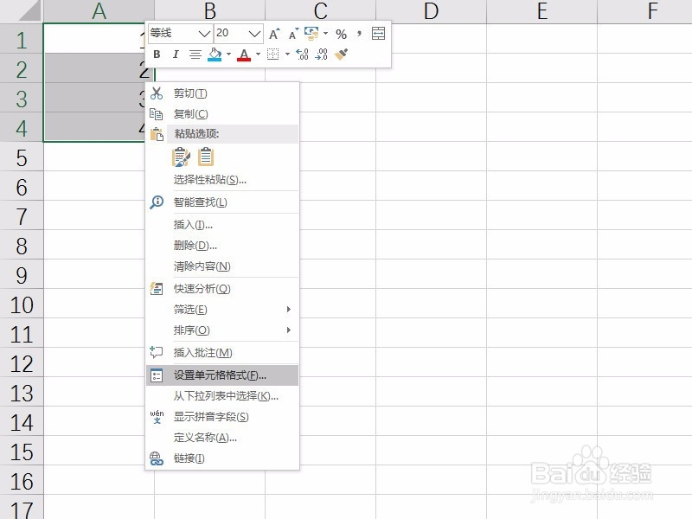Click the Increase Font Size icon
692x519 pixels.
tap(275, 34)
